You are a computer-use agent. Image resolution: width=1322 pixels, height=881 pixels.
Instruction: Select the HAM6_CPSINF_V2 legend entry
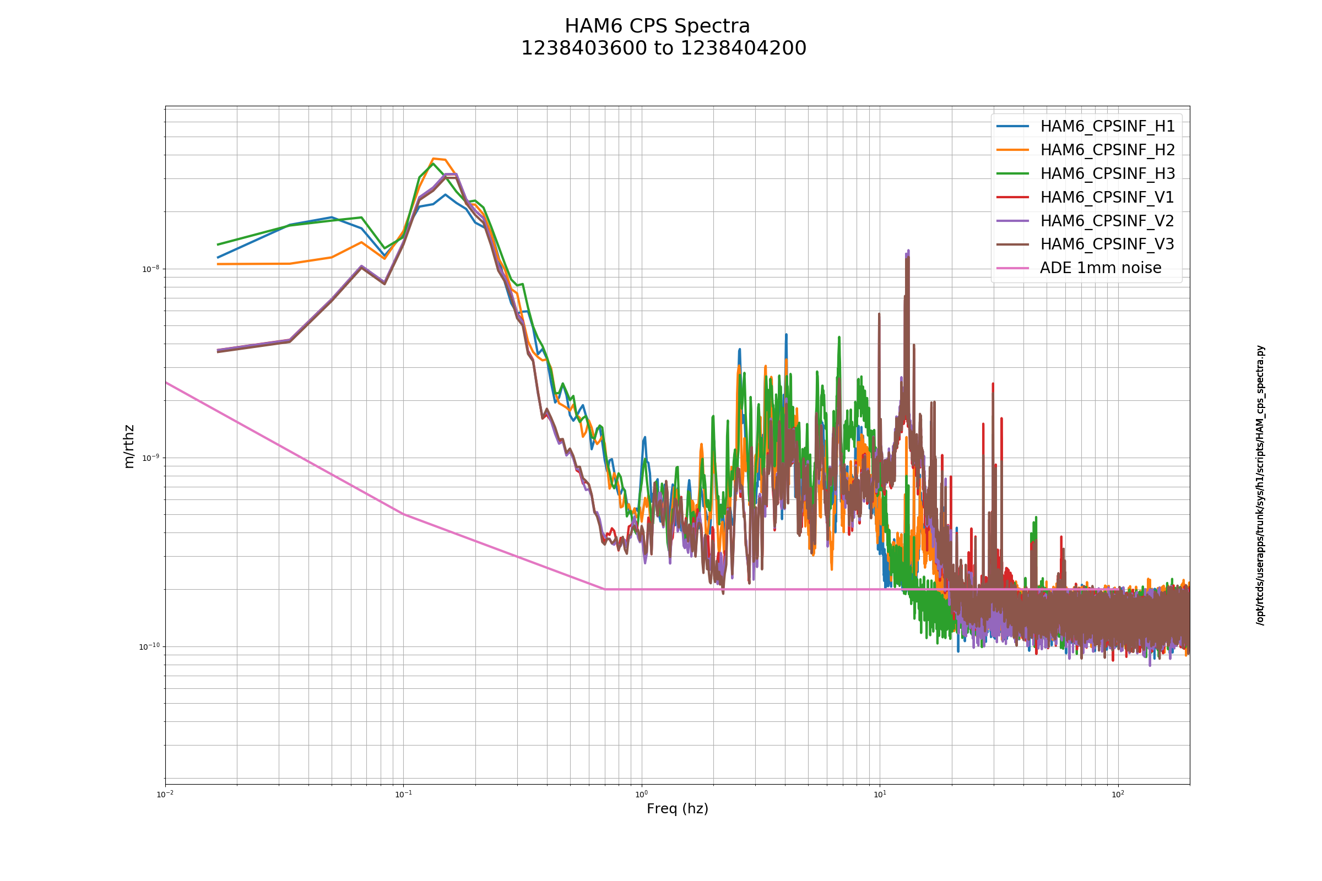coord(1107,221)
